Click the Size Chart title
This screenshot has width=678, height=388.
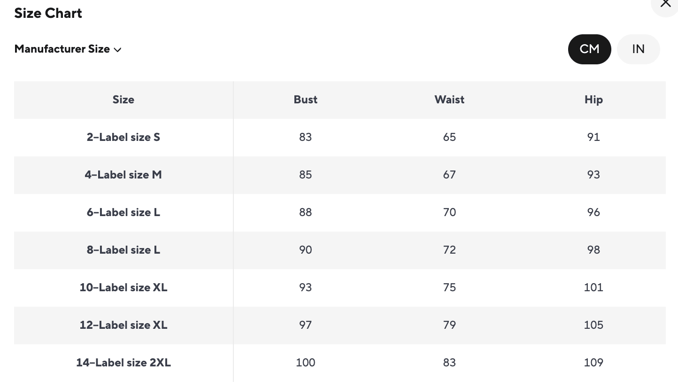point(48,13)
